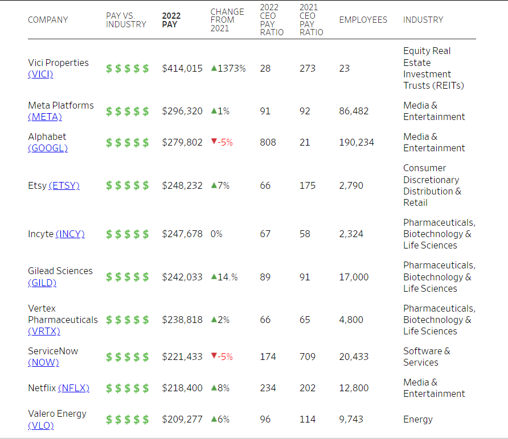Screen dimensions: 508x439
Task: Open the VRTX ticker link
Action: [44, 332]
